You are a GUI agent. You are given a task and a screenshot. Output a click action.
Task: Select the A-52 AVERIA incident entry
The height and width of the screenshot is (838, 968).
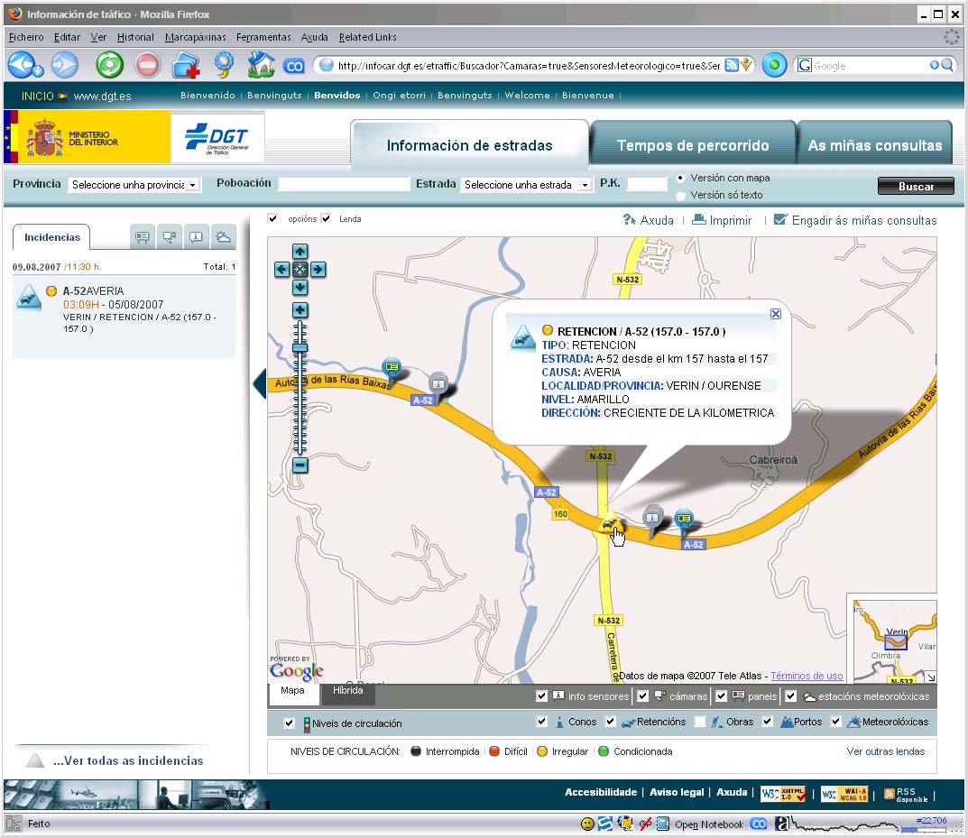pos(124,317)
